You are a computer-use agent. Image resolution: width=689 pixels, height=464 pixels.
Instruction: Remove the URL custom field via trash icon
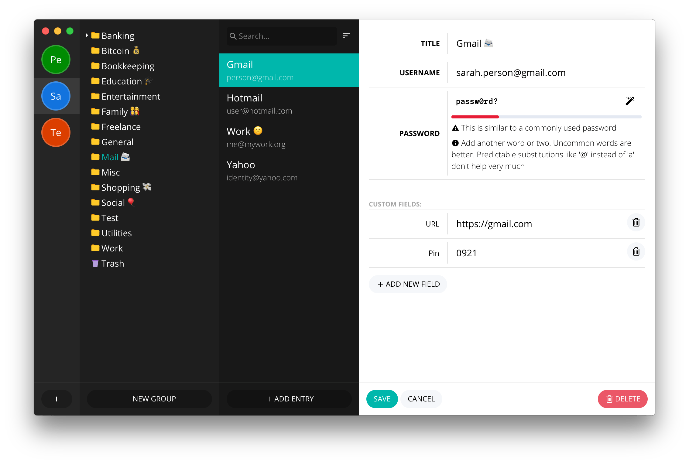(636, 222)
